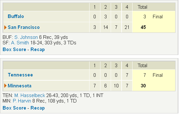Image resolution: width=180 pixels, height=116 pixels.
Task: View P. Harvin player page
Action: (22, 101)
